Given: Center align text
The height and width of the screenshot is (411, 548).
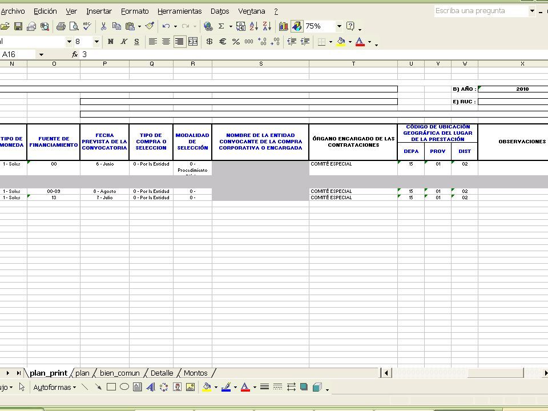Looking at the screenshot, I should (166, 42).
